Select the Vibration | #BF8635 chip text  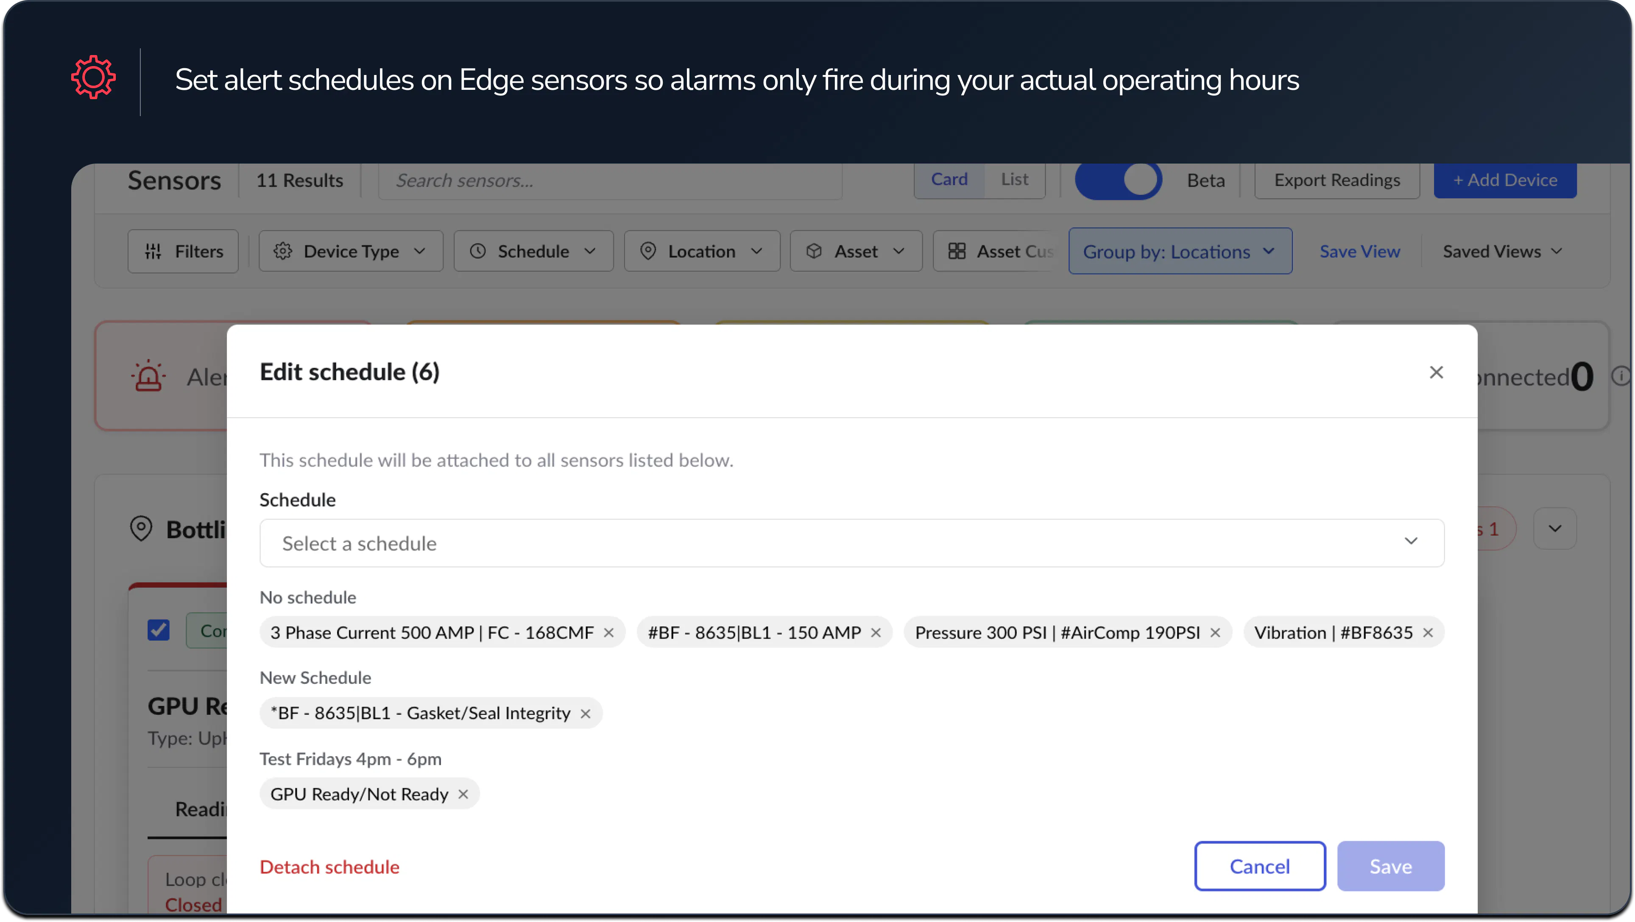(1333, 633)
